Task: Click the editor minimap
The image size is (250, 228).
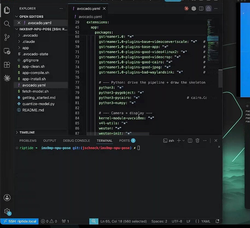Action: coord(213,40)
